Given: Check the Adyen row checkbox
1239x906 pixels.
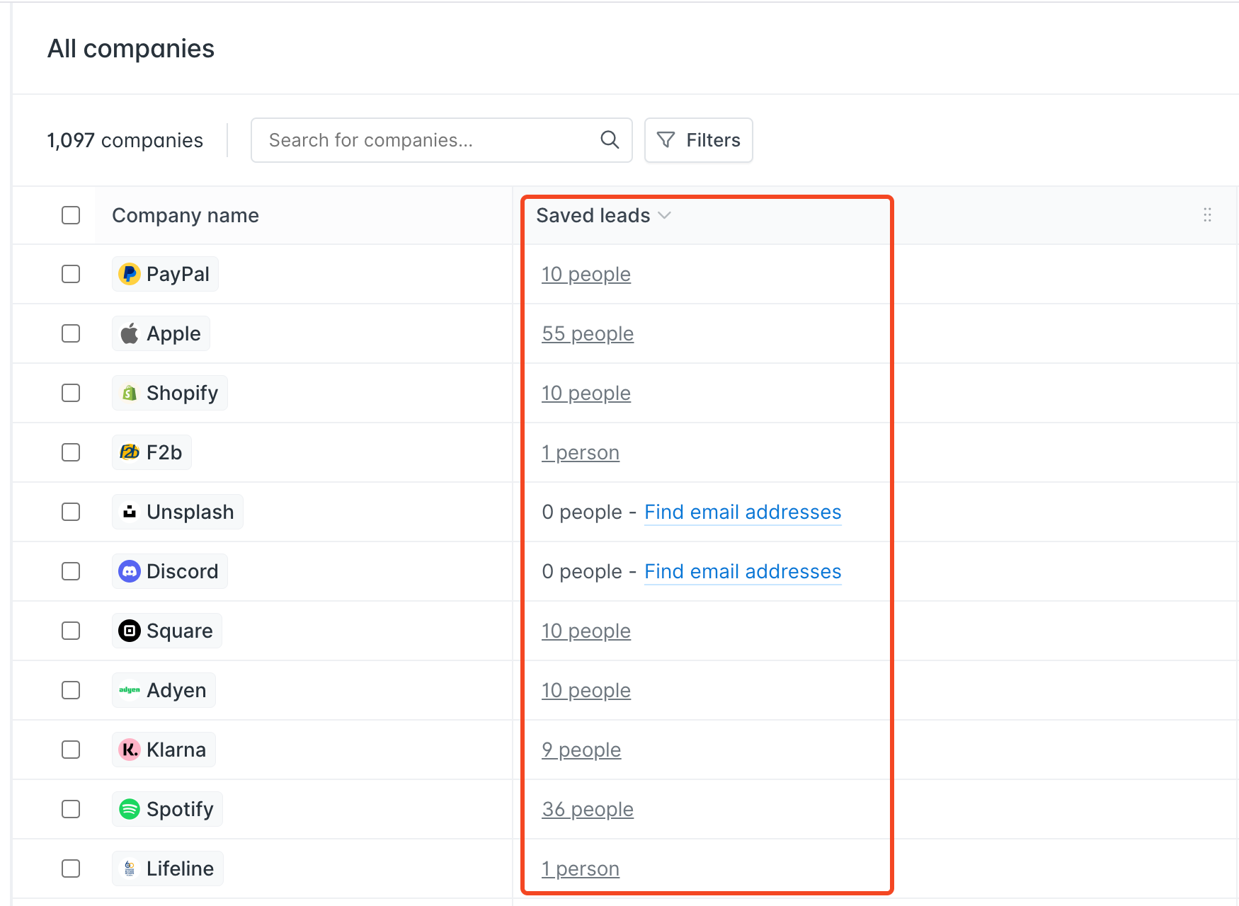Looking at the screenshot, I should coord(71,690).
